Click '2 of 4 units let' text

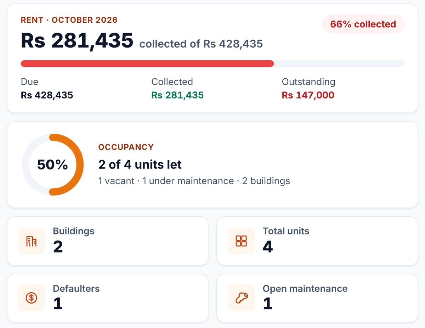(x=140, y=165)
